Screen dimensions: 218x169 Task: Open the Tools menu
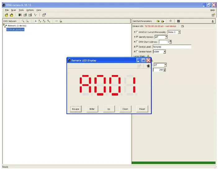[21, 10]
